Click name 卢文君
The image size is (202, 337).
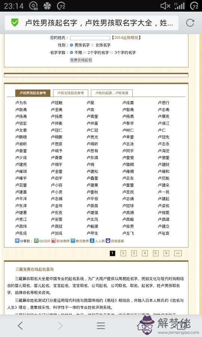[21, 130]
